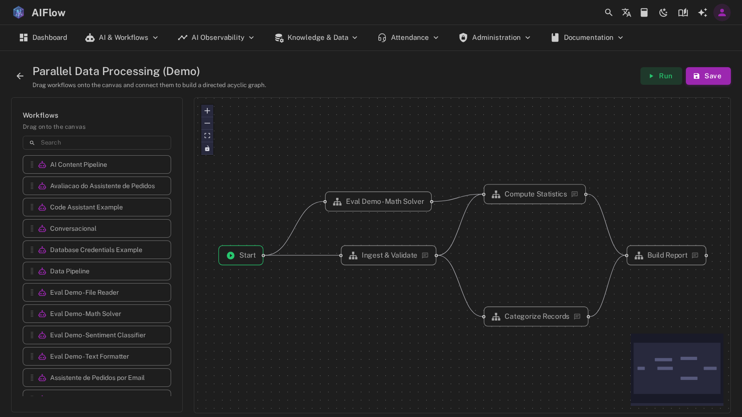Open note icon on Ingest & Validate node
742x417 pixels.
click(425, 255)
